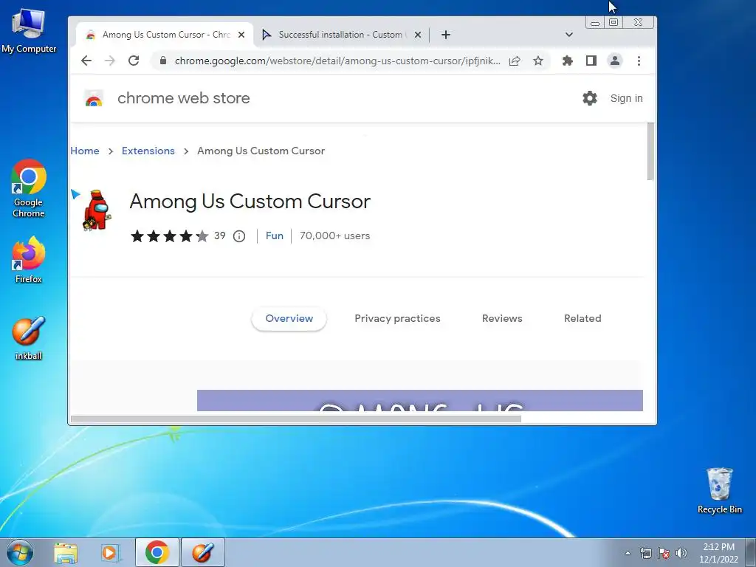756x567 pixels.
Task: Show hidden system tray icons arrow
Action: (628, 553)
